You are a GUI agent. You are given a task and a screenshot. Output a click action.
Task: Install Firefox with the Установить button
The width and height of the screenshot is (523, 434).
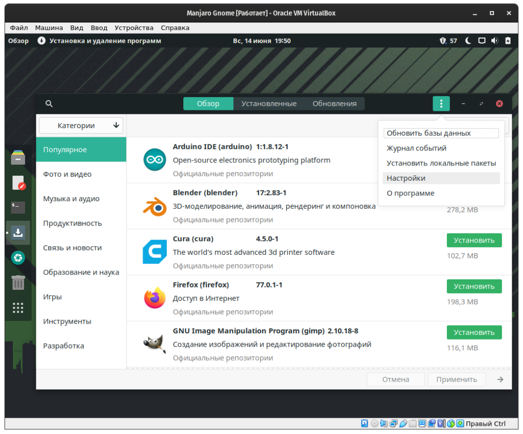pyautogui.click(x=474, y=286)
